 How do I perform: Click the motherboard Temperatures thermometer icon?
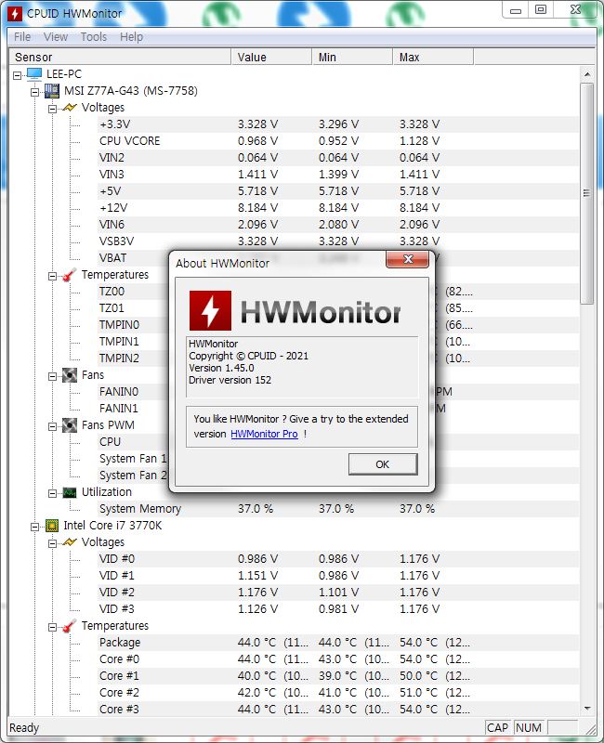point(69,275)
